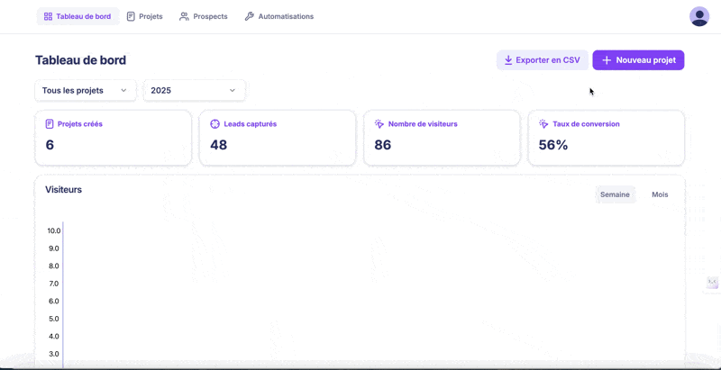Click the value 48 under Leads capturés
The image size is (721, 370).
[x=218, y=145]
